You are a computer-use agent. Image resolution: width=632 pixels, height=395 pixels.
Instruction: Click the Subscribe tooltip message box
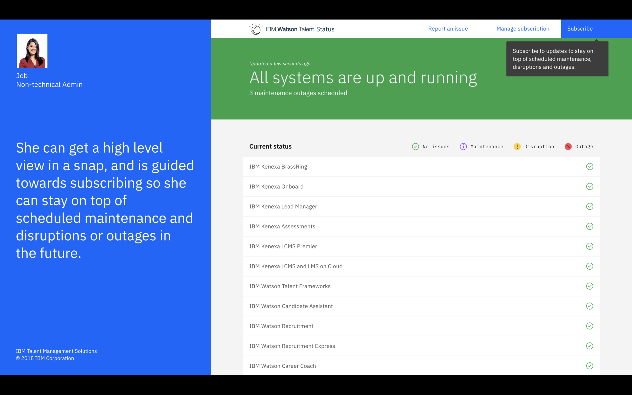click(557, 59)
